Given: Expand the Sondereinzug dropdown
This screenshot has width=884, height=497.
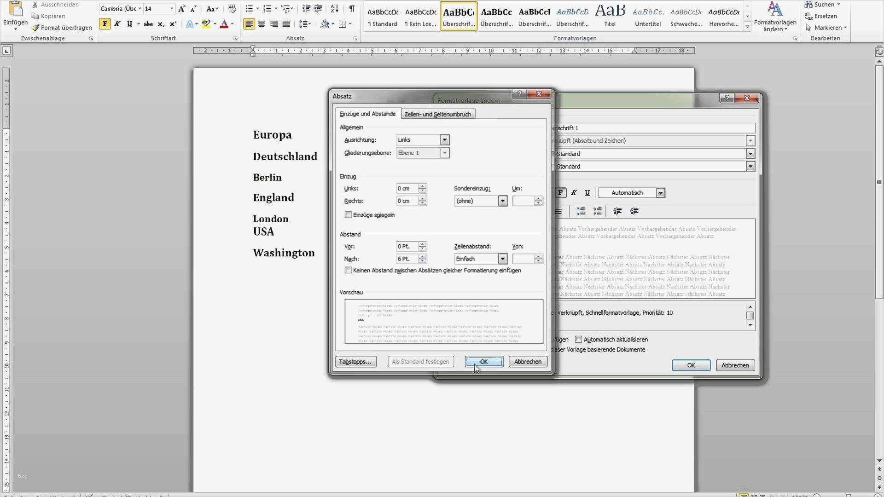Looking at the screenshot, I should click(502, 201).
